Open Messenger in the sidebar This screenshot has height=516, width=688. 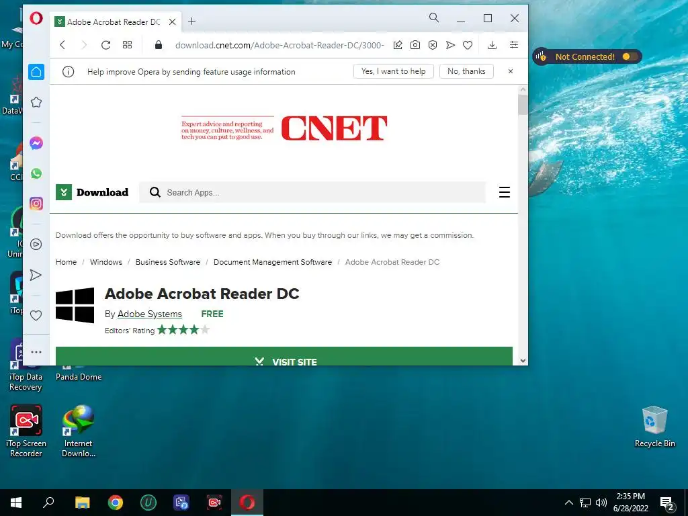click(x=36, y=143)
